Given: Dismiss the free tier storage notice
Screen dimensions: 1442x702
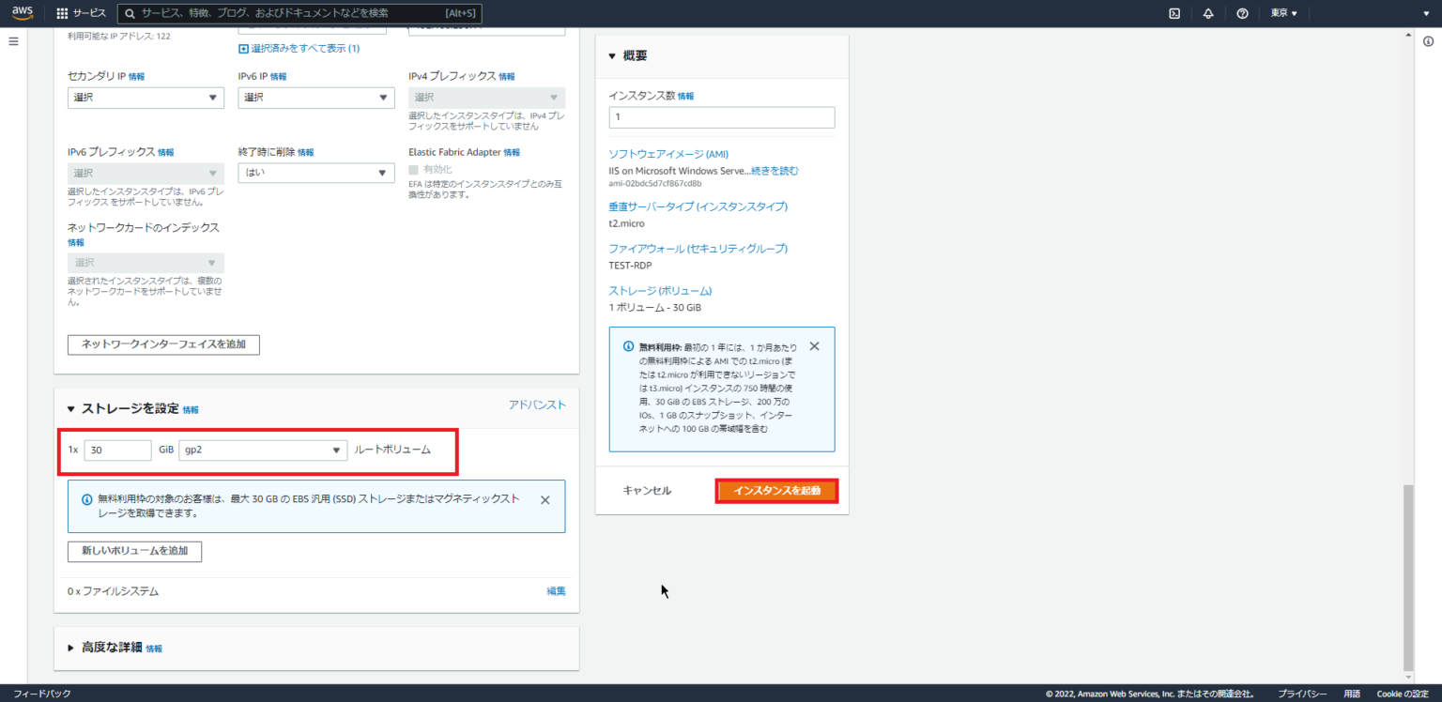Looking at the screenshot, I should (545, 499).
